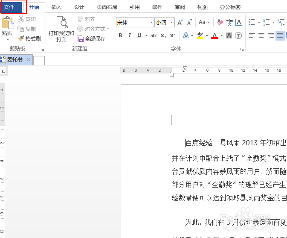Expand the 小四 font size dropdown arrow

pos(171,23)
